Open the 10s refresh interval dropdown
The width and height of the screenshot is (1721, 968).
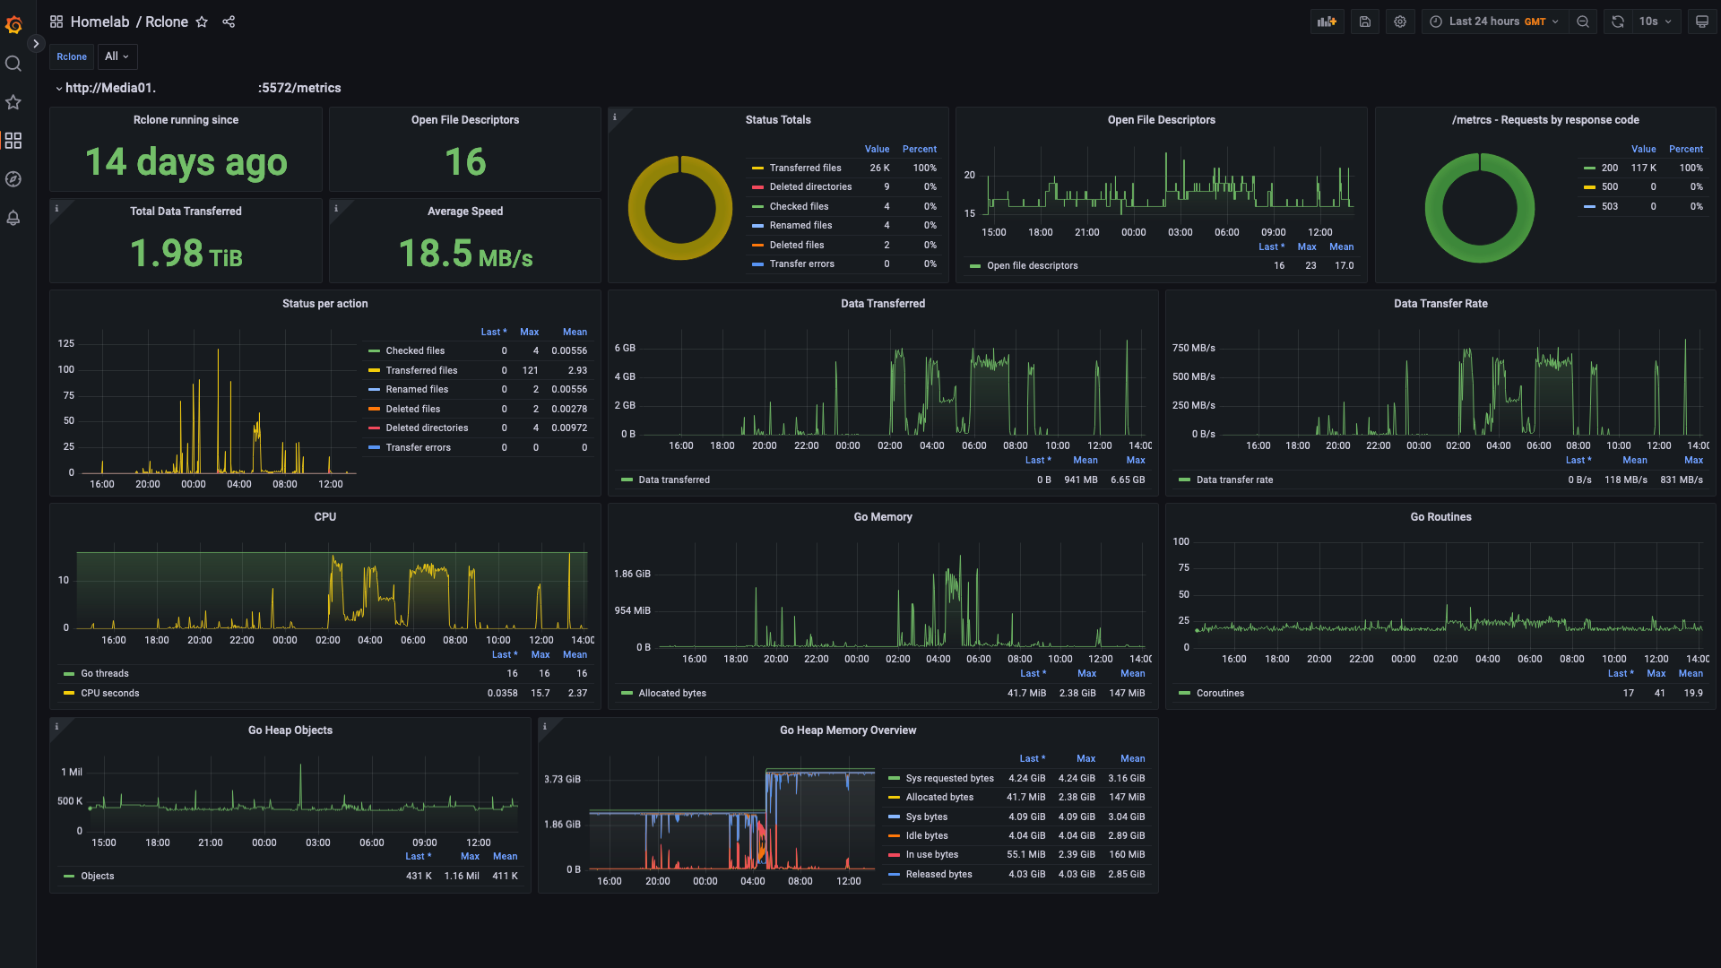click(x=1655, y=22)
